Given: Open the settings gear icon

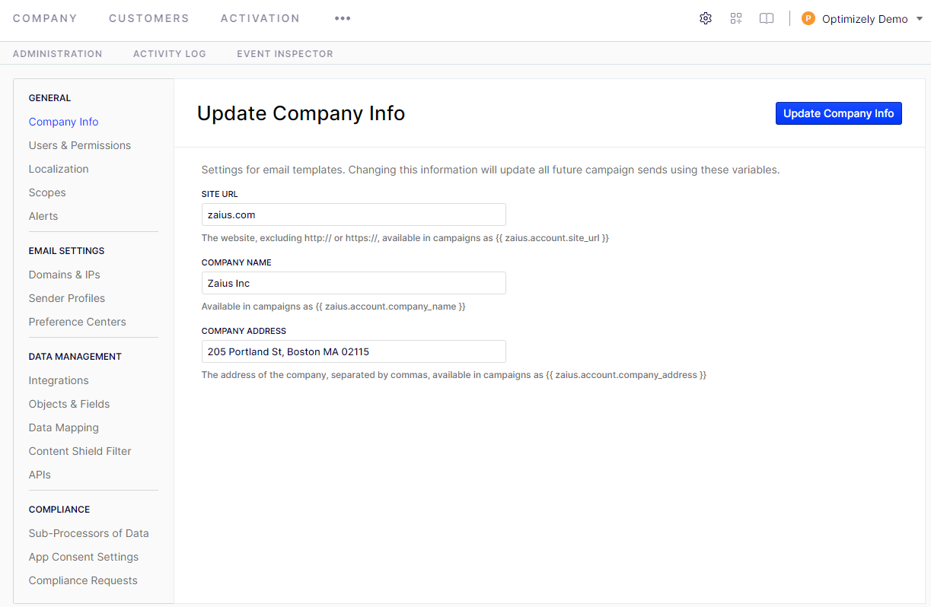Looking at the screenshot, I should (705, 17).
